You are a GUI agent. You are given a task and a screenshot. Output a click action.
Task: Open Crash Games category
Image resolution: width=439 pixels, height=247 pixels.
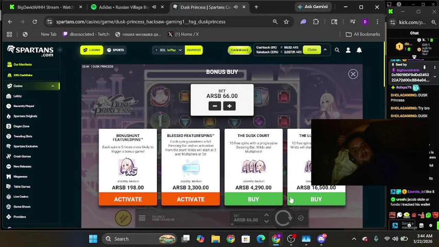pyautogui.click(x=22, y=156)
